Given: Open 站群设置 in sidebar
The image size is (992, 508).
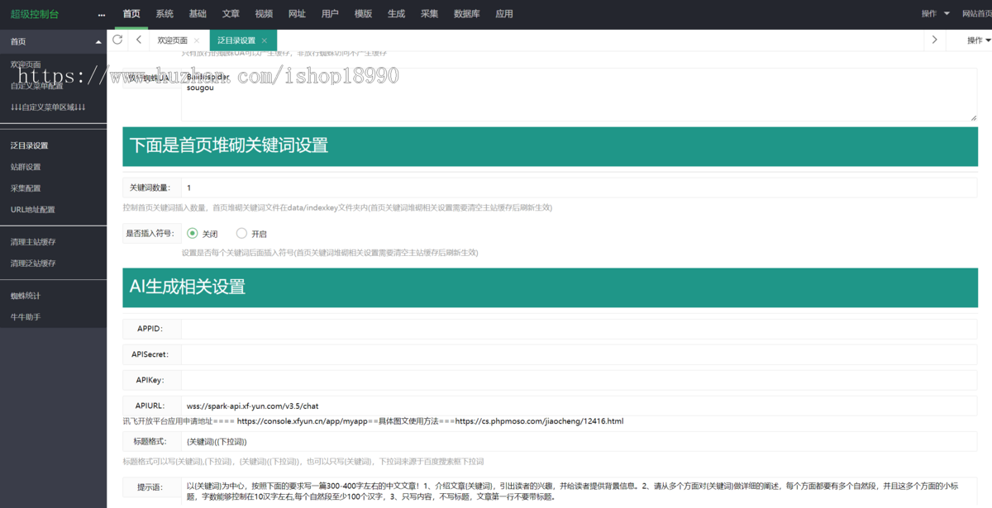Looking at the screenshot, I should point(26,167).
